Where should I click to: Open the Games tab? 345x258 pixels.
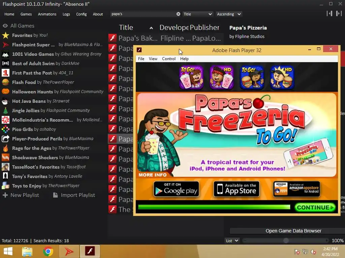point(26,14)
